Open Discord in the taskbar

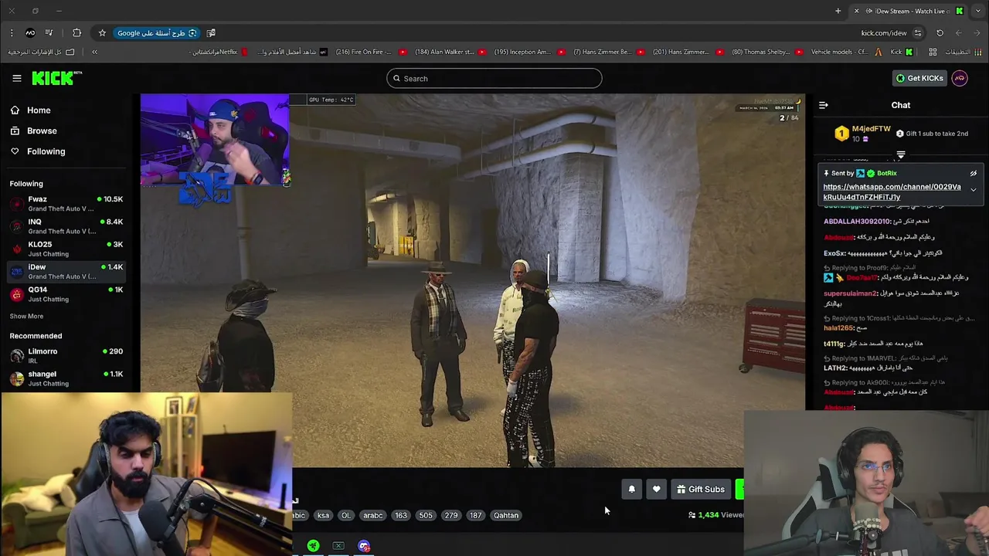tap(364, 547)
